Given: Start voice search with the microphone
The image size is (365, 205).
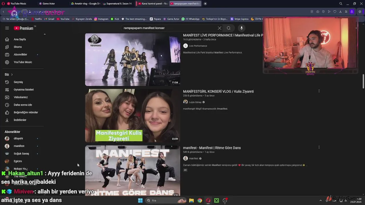Looking at the screenshot, I should point(242,28).
